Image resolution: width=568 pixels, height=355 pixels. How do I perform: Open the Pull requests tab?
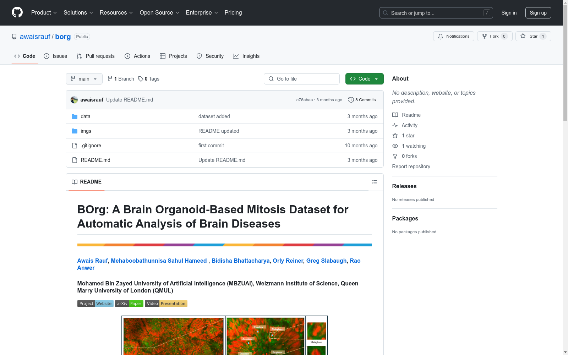[x=95, y=56]
